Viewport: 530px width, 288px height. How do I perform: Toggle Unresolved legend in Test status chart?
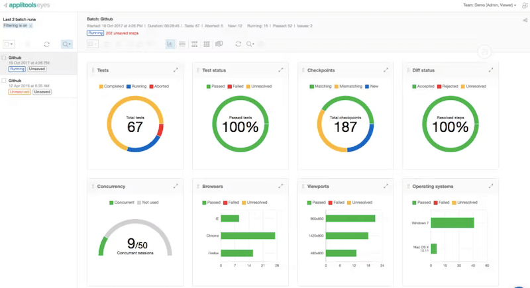pyautogui.click(x=259, y=87)
